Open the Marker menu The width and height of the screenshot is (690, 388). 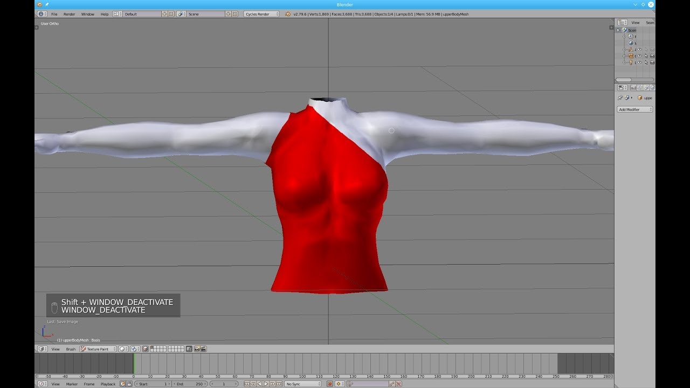pyautogui.click(x=72, y=384)
